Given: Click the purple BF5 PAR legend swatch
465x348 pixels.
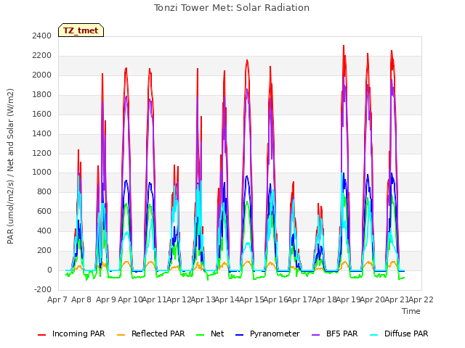Looking at the screenshot, I should [316, 335].
